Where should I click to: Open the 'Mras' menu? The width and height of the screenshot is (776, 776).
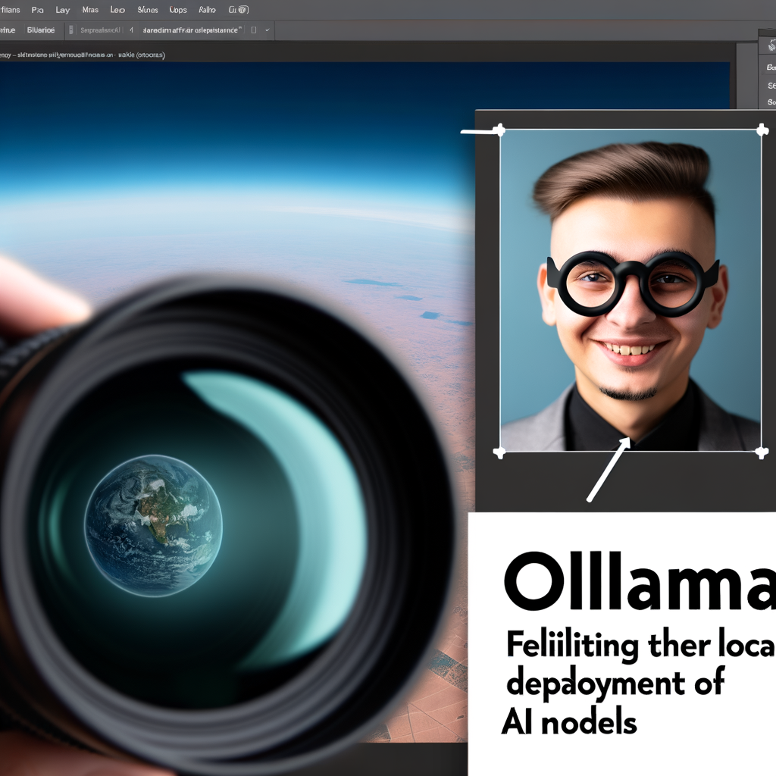90,10
